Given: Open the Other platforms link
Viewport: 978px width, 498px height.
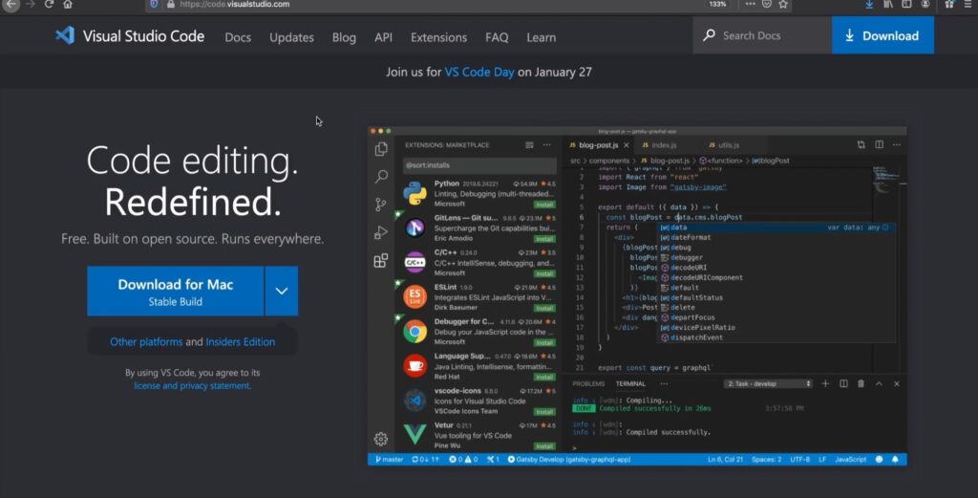Looking at the screenshot, I should tap(146, 342).
